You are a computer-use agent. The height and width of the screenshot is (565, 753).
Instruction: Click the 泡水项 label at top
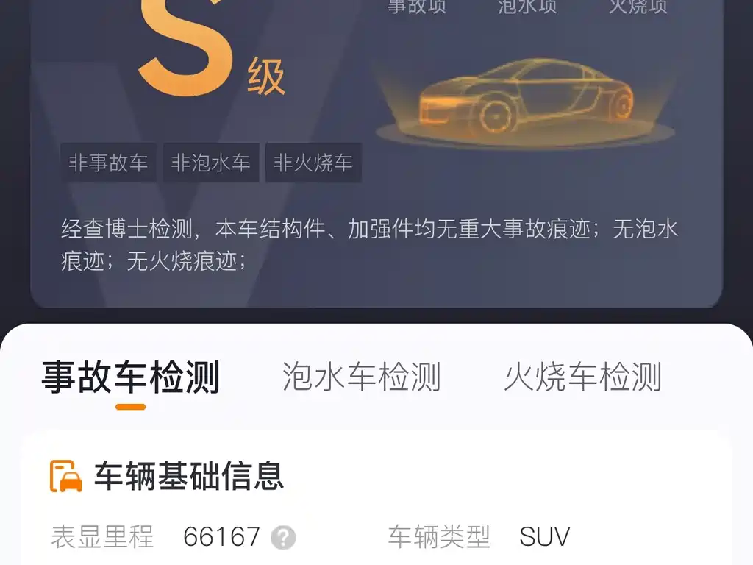[x=527, y=6]
